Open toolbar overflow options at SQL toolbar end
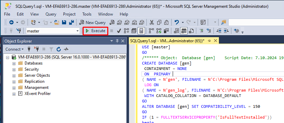 pyautogui.click(x=243, y=32)
